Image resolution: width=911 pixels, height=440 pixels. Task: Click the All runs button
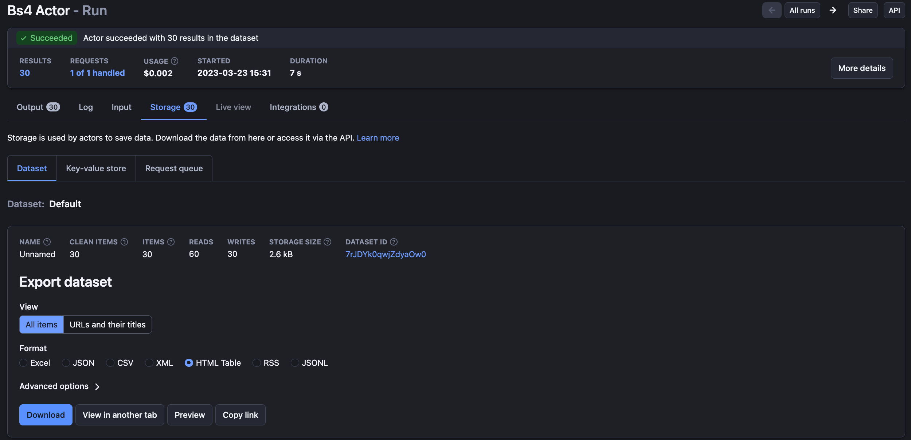[x=802, y=10]
